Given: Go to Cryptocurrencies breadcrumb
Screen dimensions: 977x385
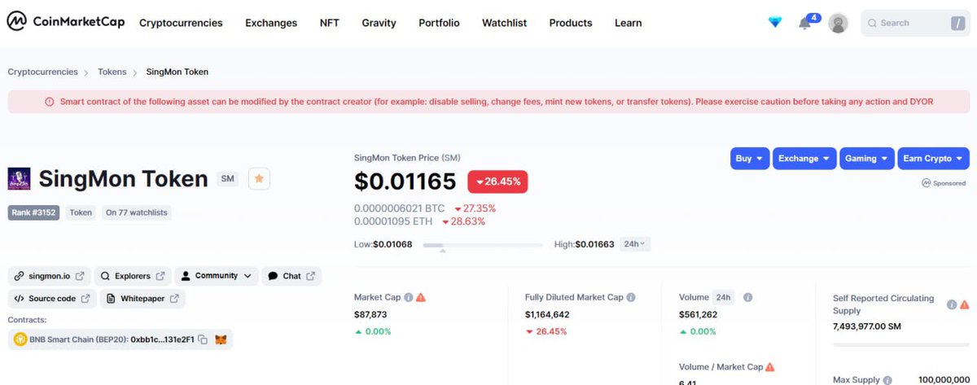Looking at the screenshot, I should [42, 72].
